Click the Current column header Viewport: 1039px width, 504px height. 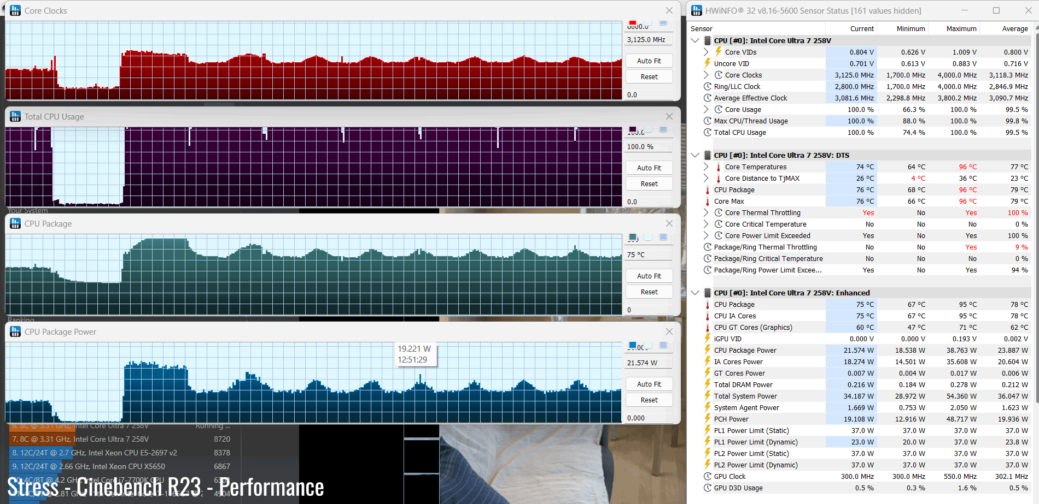tap(851, 28)
